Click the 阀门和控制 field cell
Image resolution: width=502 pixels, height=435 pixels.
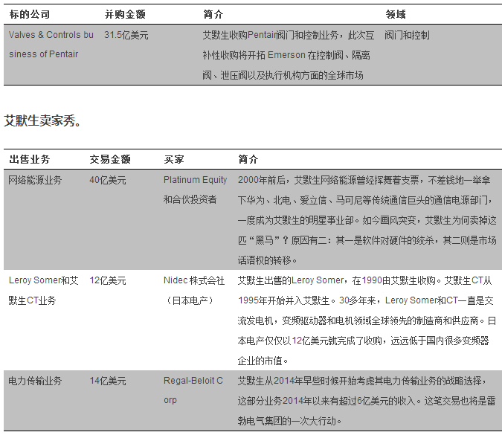coord(407,35)
